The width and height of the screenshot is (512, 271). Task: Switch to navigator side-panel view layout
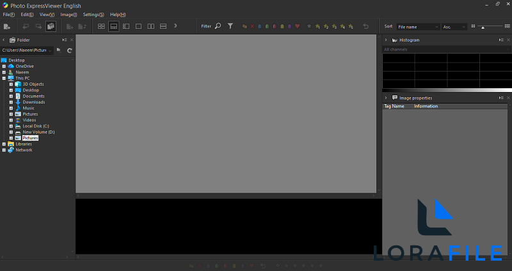pos(126,26)
